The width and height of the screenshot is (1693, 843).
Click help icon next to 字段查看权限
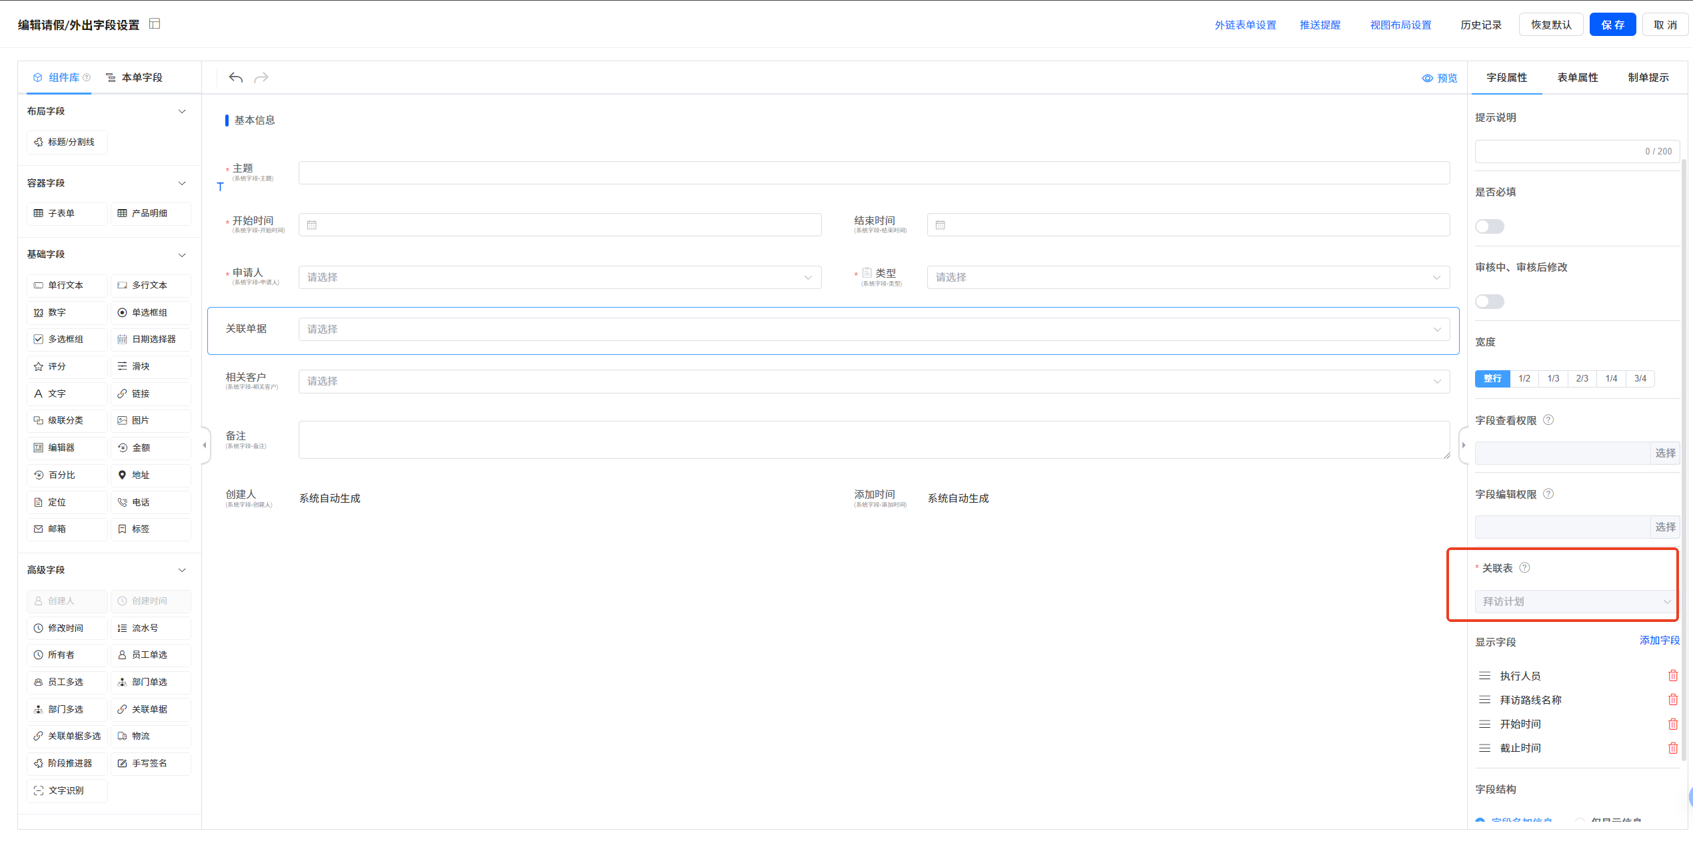click(x=1548, y=420)
